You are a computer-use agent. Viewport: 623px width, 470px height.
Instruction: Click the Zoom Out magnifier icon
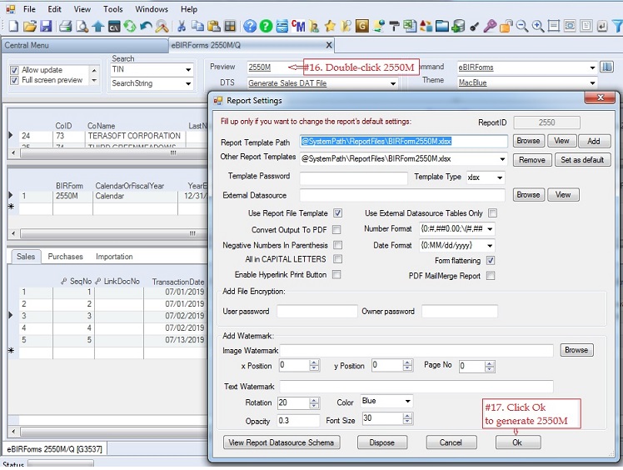(521, 27)
